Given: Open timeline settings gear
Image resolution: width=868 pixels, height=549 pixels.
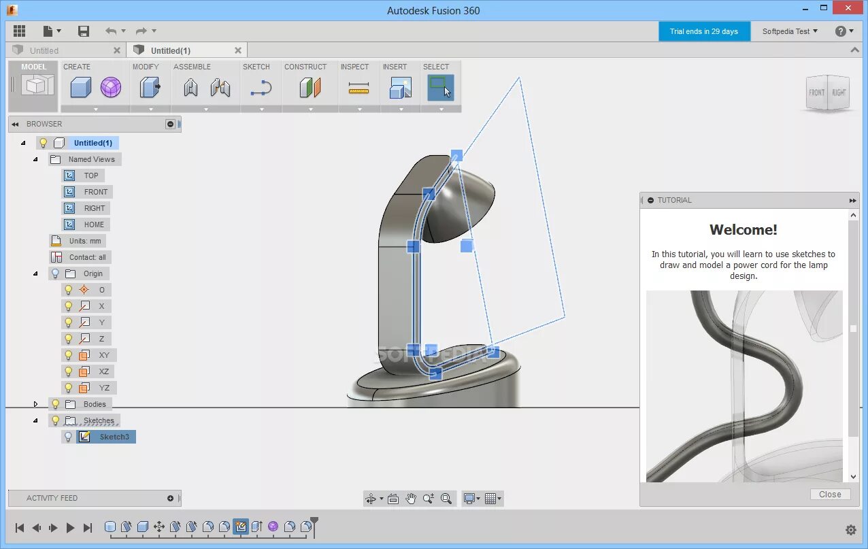Looking at the screenshot, I should point(850,529).
